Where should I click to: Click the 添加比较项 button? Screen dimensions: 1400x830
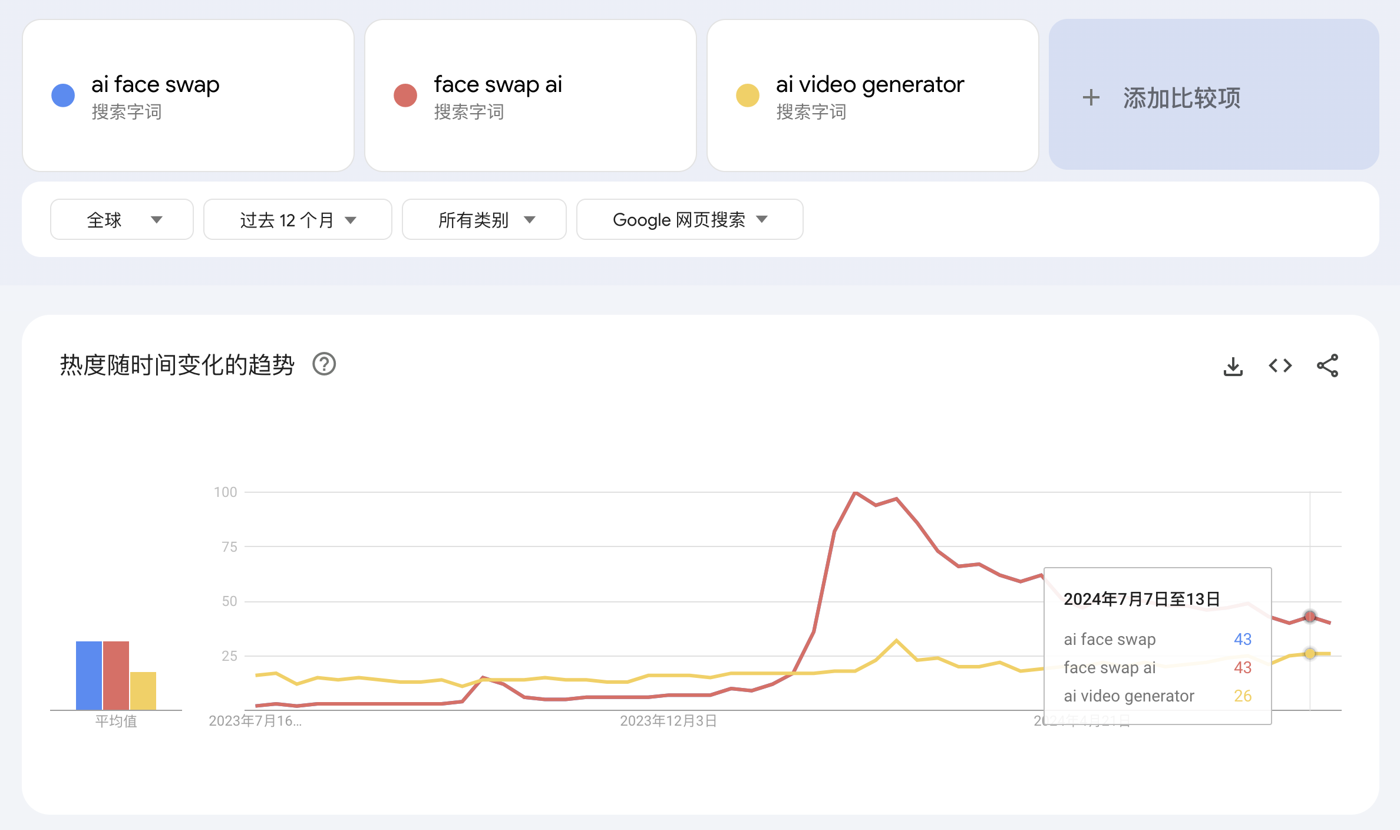[x=1214, y=95]
